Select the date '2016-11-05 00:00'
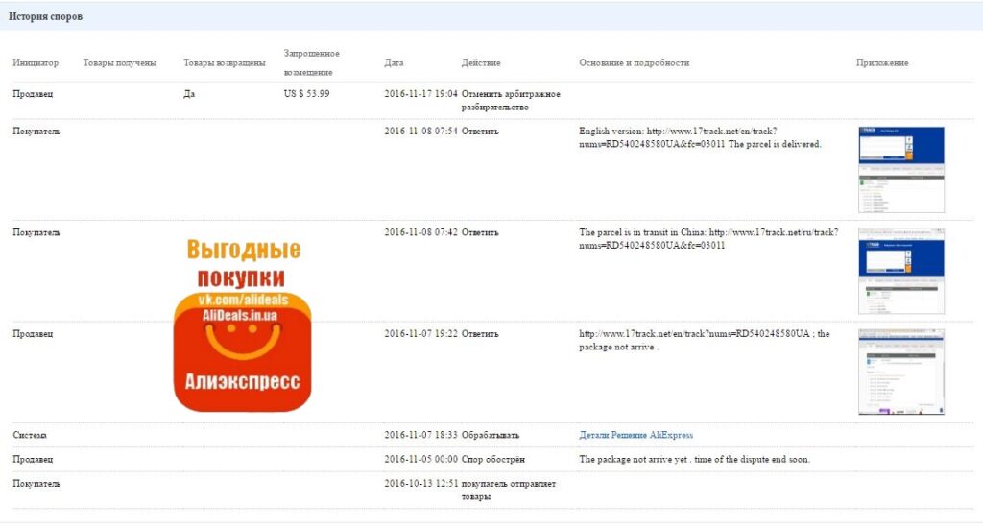Viewport: 983px width, 529px height. 420,460
